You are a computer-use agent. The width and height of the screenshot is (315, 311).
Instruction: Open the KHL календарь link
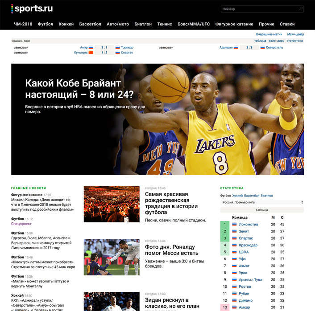277,41
